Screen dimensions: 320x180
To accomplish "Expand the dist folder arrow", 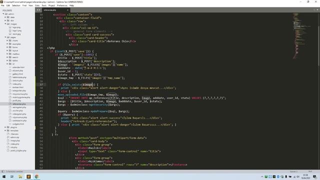I will pos(5,20).
